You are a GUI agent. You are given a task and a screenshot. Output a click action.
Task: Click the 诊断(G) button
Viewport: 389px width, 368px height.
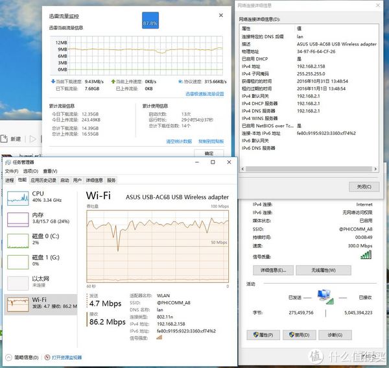coord(335,335)
